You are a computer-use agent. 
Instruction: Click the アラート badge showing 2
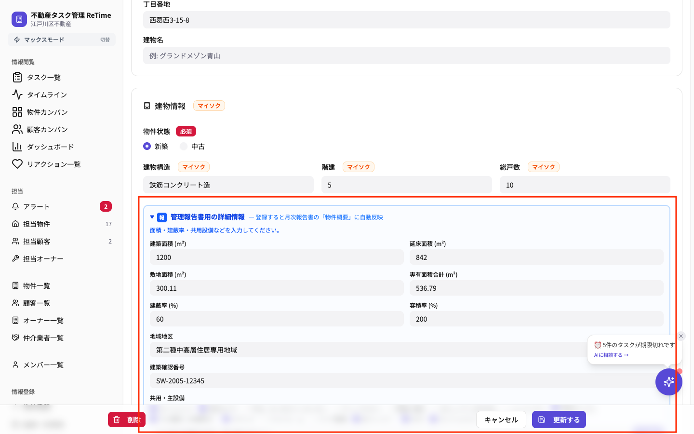coord(106,206)
